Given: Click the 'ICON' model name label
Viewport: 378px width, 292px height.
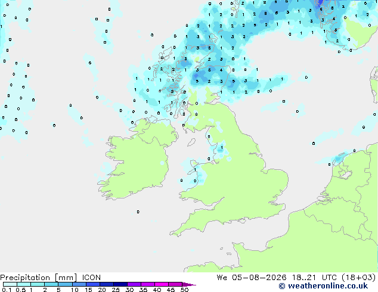Looking at the screenshot, I should [x=91, y=278].
